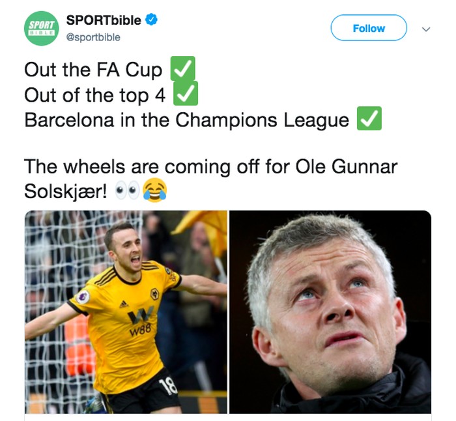Viewport: 456px width, 421px height.
Task: Open the photo of the grey-haired man
Action: pos(330,312)
